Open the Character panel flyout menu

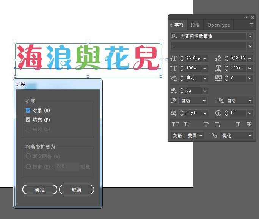pyautogui.click(x=251, y=25)
